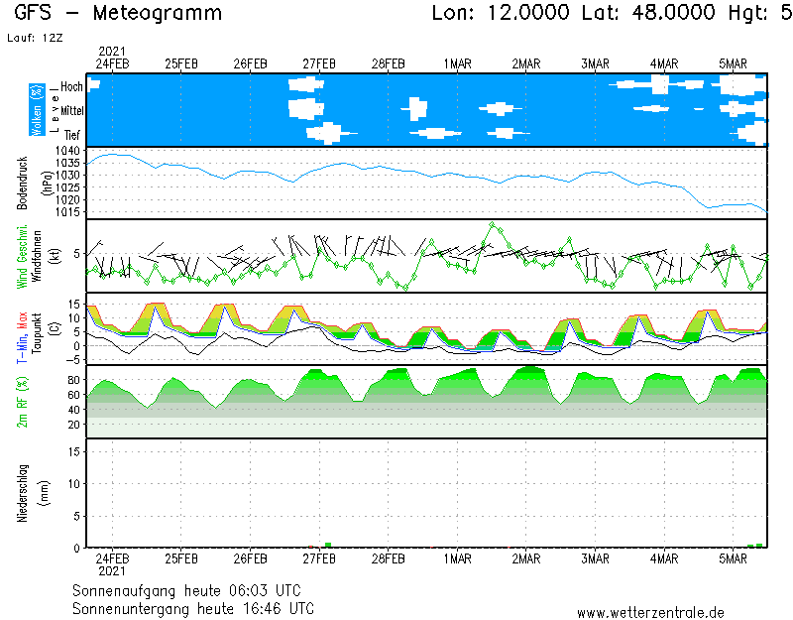Click the blue Wolken (%) axis label

37,109
